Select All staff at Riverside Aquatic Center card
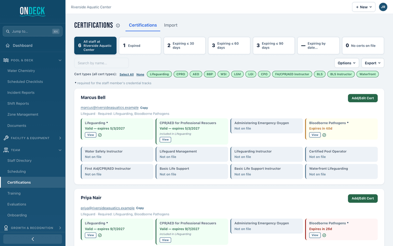393x246 pixels. (95, 45)
